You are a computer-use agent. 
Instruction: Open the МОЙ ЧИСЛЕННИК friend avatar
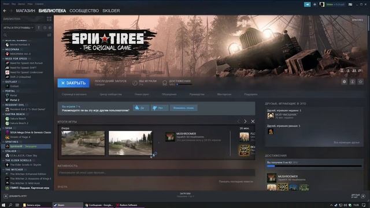(x=271, y=116)
